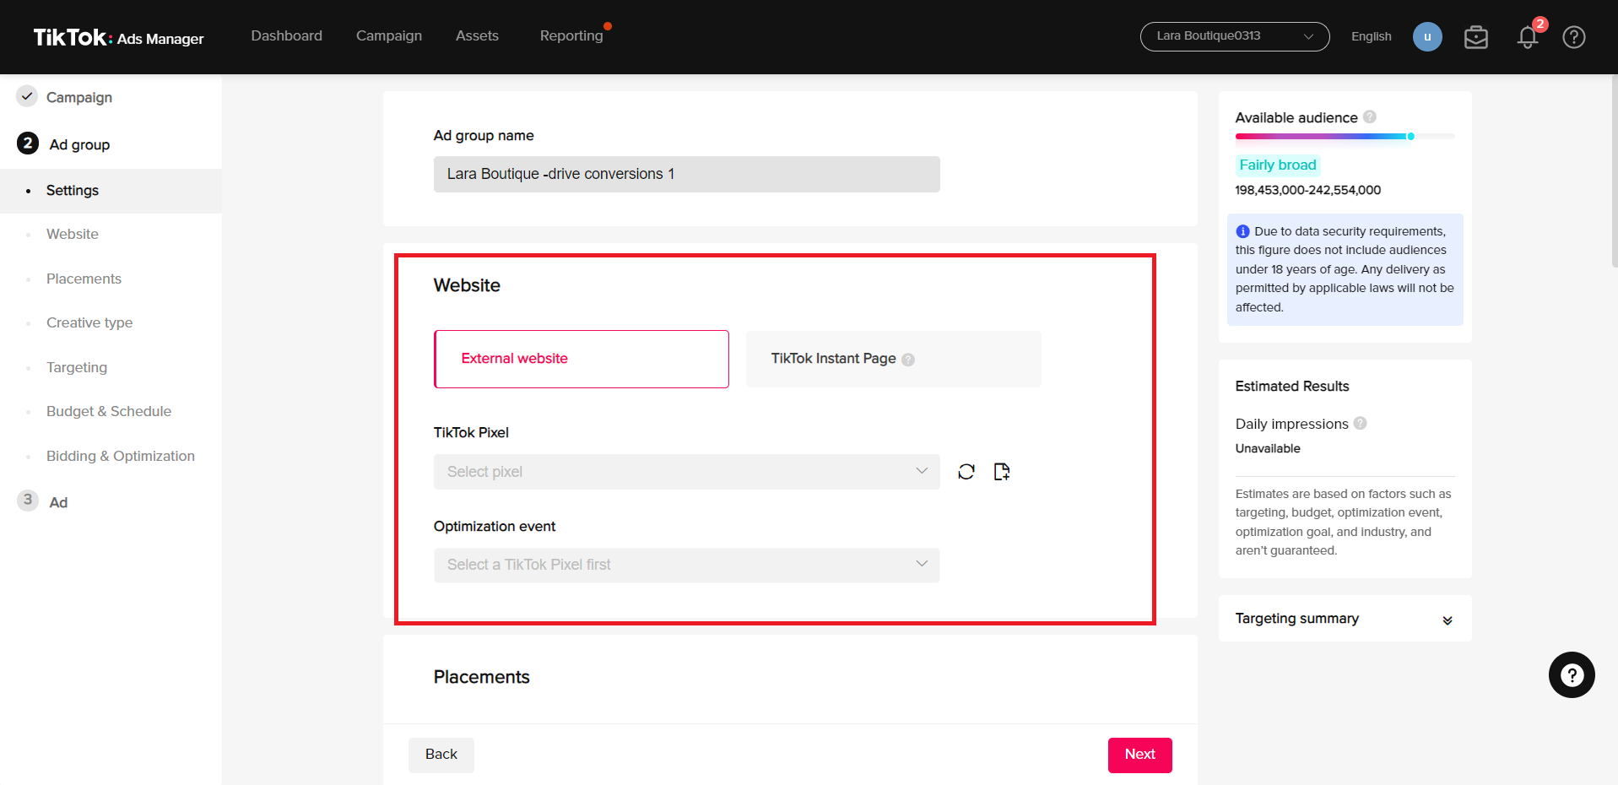This screenshot has width=1618, height=785.
Task: Open the Lara Boutique0313 account dropdown
Action: pyautogui.click(x=1233, y=36)
